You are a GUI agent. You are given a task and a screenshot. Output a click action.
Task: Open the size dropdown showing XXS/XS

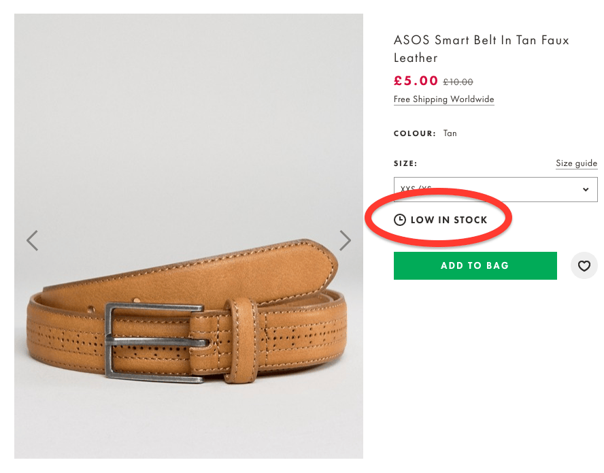click(495, 189)
